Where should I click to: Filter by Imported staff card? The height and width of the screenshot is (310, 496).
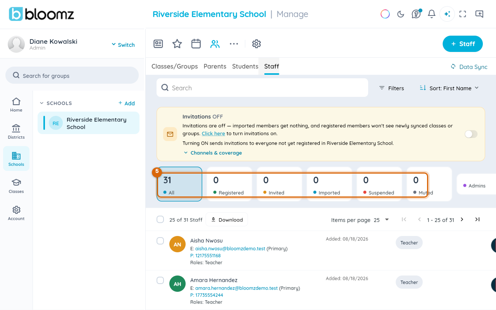(x=329, y=184)
